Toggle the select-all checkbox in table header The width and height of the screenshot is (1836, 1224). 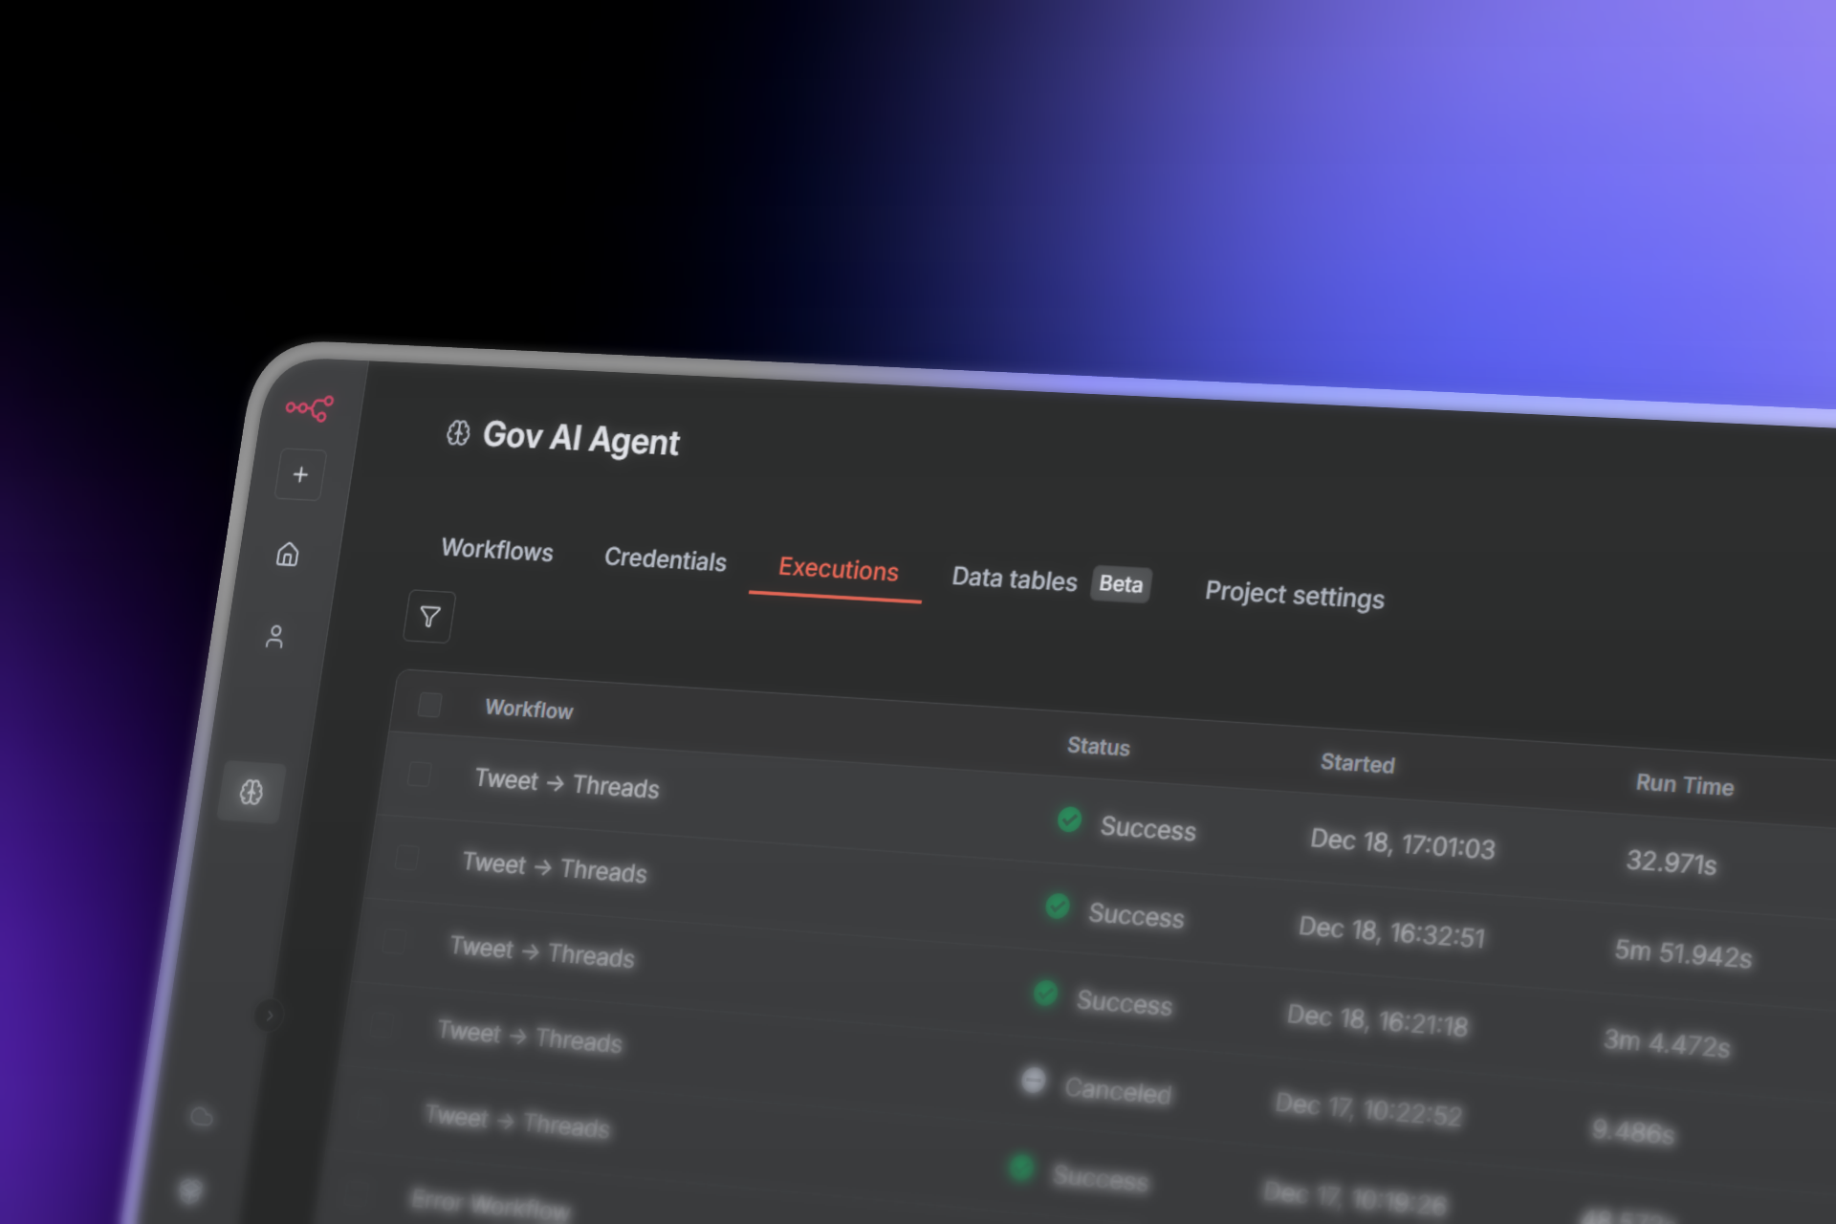429,705
